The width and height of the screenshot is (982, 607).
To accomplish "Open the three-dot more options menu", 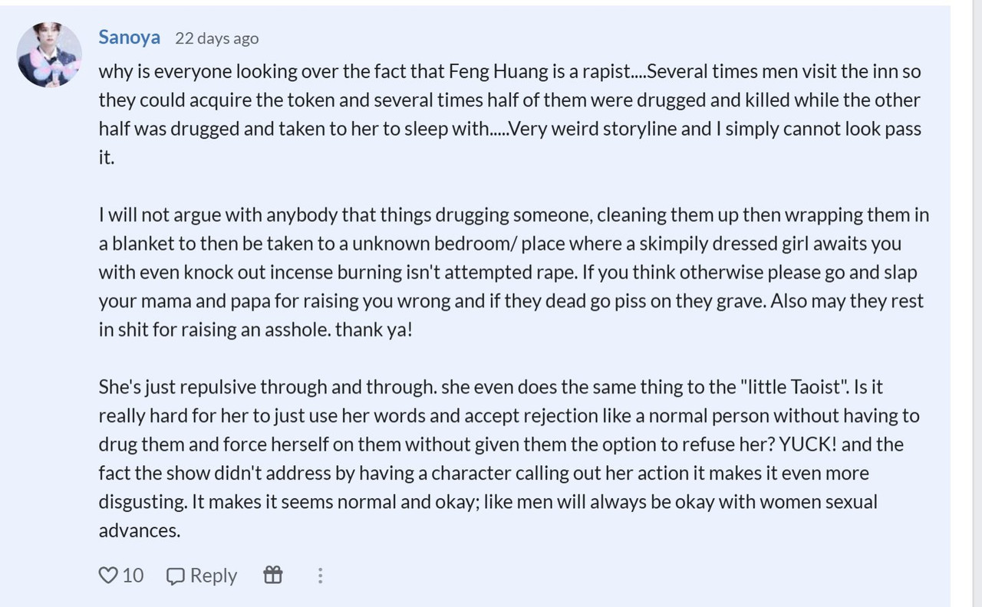I will click(320, 576).
